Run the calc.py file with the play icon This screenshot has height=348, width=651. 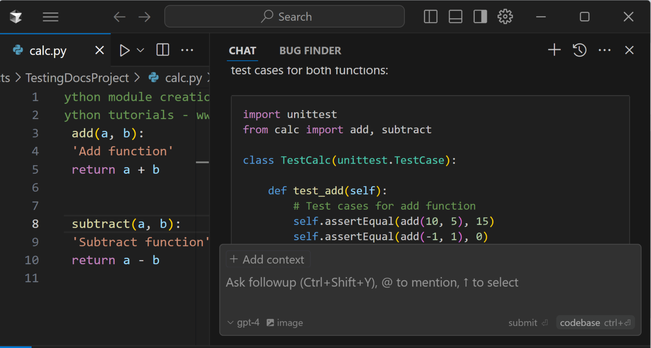click(x=125, y=50)
